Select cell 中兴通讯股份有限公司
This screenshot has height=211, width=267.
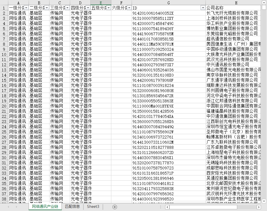tap(233, 65)
